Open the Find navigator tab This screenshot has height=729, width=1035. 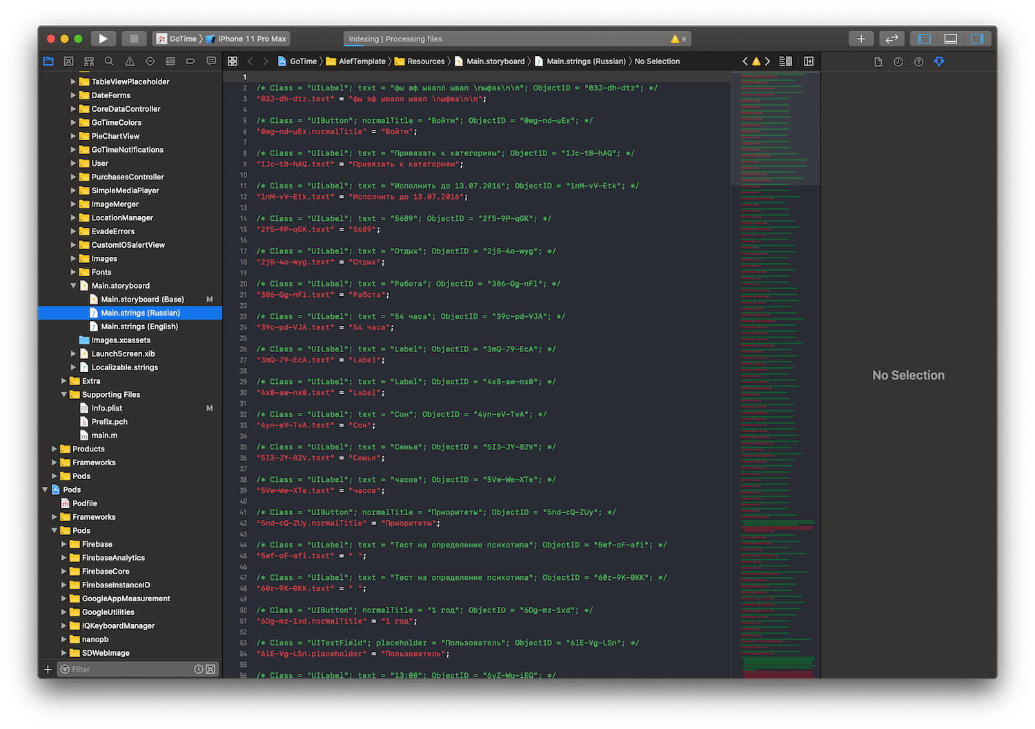click(x=109, y=61)
